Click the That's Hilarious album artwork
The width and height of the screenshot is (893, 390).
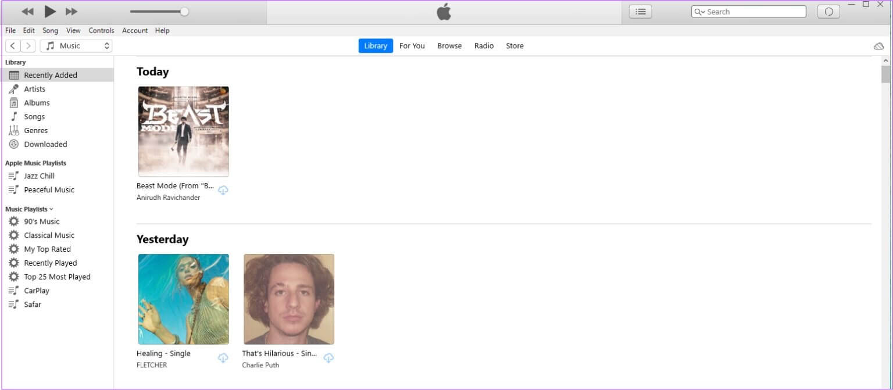289,299
